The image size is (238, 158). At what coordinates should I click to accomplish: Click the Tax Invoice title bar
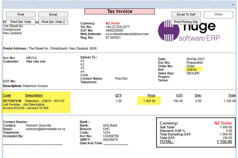click(x=120, y=11)
